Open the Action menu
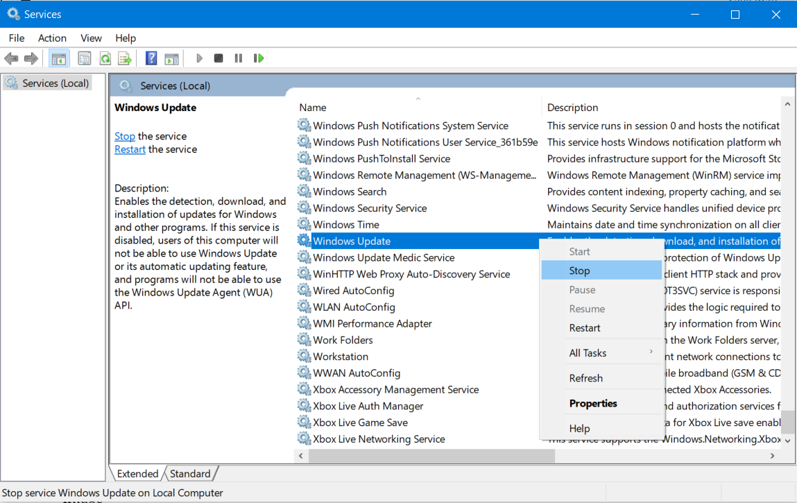This screenshot has width=797, height=503. (52, 38)
